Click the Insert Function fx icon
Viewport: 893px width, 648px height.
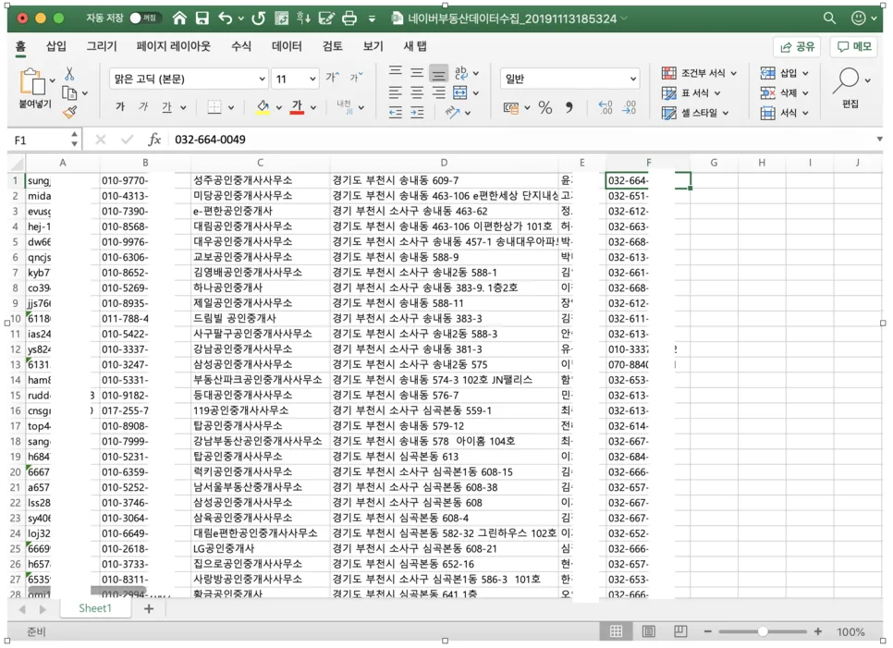pyautogui.click(x=154, y=140)
